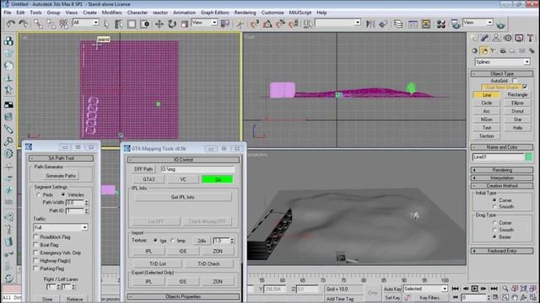Expand the Keyboard Entry rollout

[502, 251]
